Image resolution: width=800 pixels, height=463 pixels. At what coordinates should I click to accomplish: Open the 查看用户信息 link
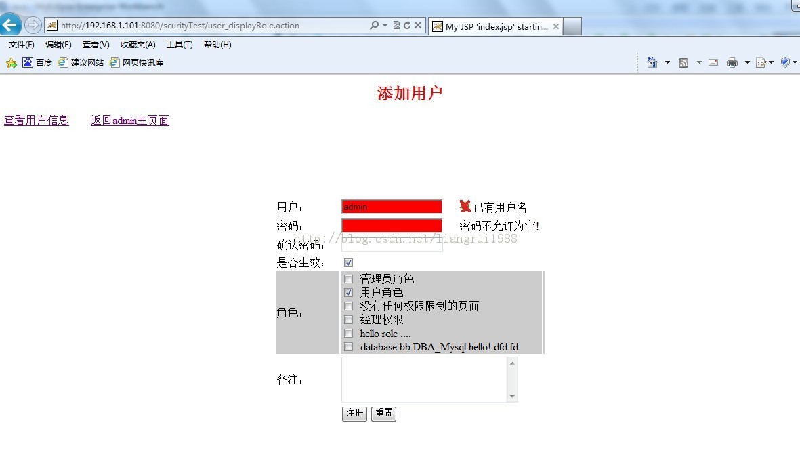36,120
